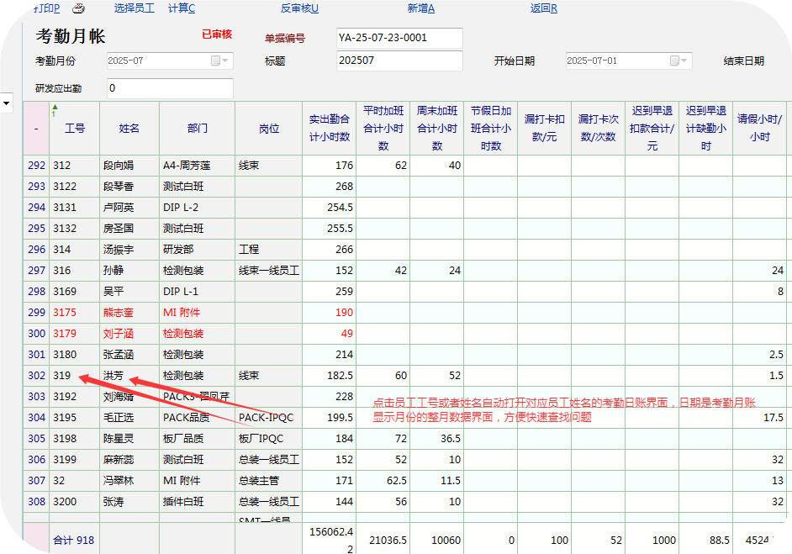Click 选择员工 in the top menu
The width and height of the screenshot is (792, 554).
pyautogui.click(x=134, y=8)
